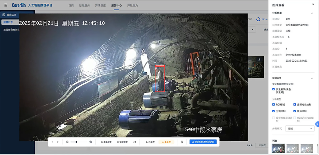Click the rotate/reset icon in image toolbar
The height and width of the screenshot is (155, 319).
(134, 142)
